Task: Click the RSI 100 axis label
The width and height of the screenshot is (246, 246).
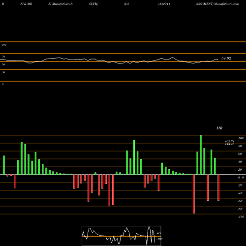Action: (4, 45)
